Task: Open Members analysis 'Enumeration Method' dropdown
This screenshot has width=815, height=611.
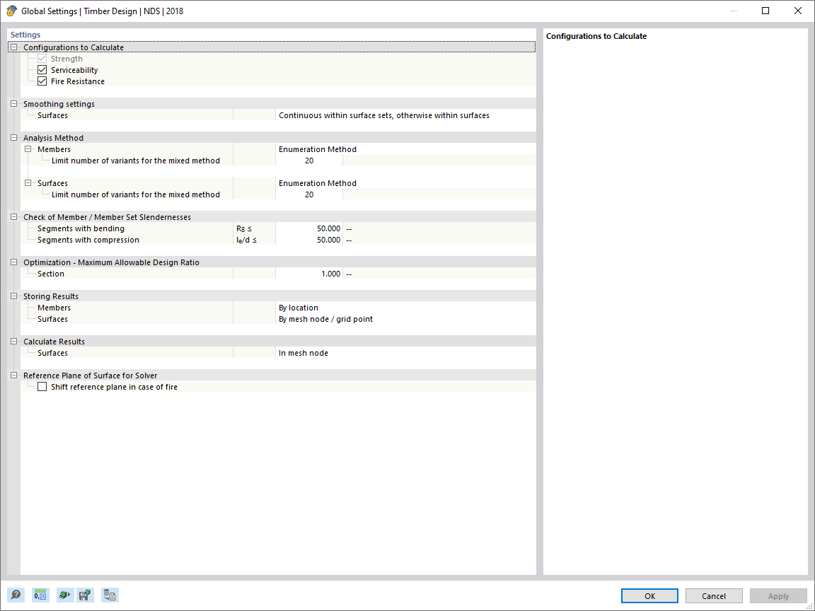Action: 405,149
